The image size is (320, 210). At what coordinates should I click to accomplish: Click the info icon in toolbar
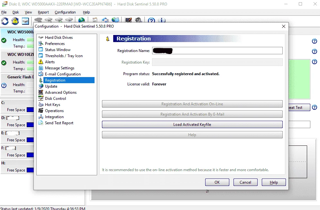pyautogui.click(x=162, y=20)
